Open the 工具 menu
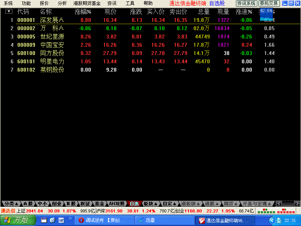301x226 pixels. point(130,3)
